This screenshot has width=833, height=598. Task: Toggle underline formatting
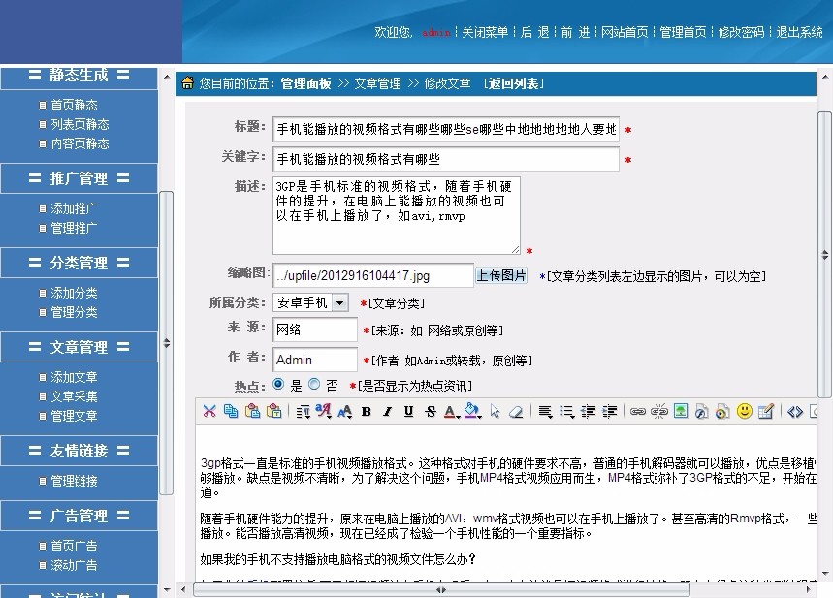point(408,412)
